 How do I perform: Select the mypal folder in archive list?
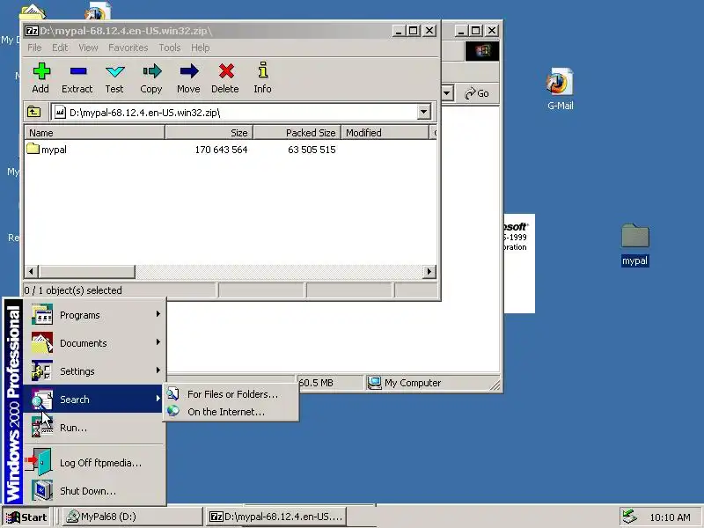coord(47,149)
